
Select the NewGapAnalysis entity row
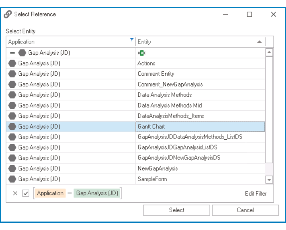(x=157, y=168)
